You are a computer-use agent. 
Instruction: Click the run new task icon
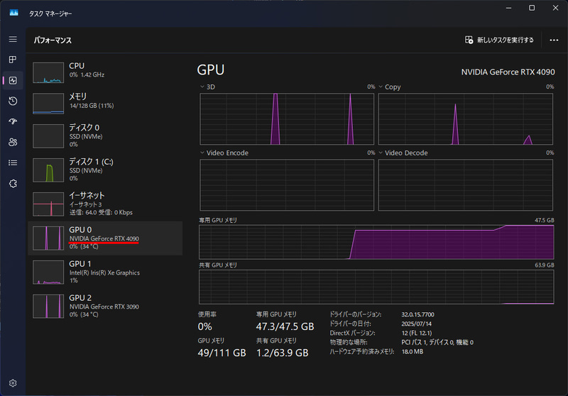point(469,40)
